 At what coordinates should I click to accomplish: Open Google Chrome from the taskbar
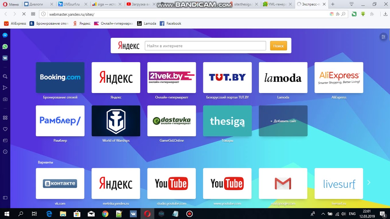click(x=105, y=214)
